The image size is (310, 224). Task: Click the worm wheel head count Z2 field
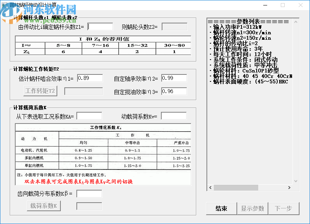(x=174, y=27)
